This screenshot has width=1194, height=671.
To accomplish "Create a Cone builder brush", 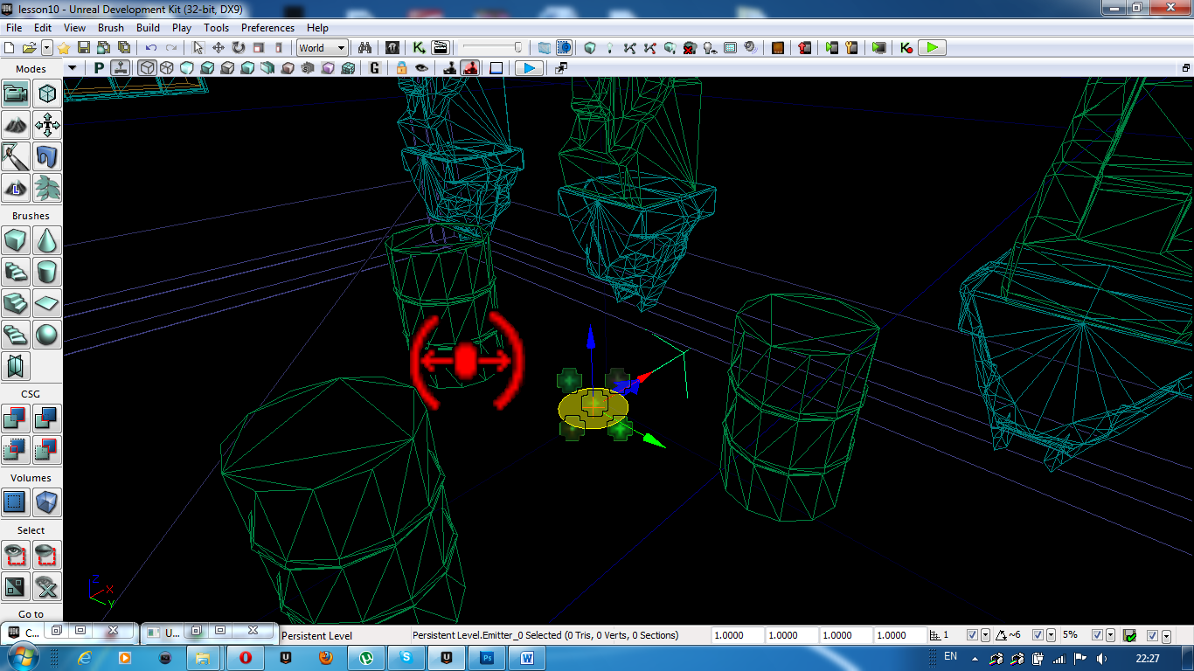I will (x=47, y=240).
